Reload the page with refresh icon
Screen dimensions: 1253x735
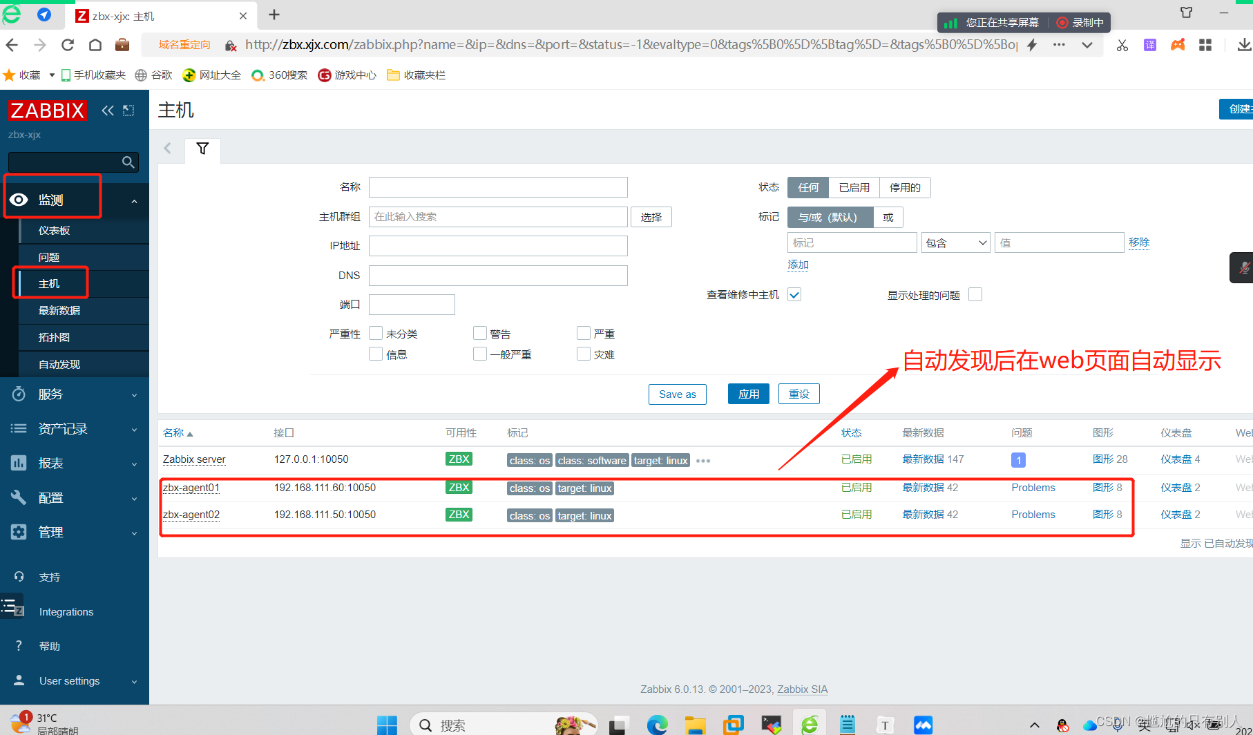(67, 45)
